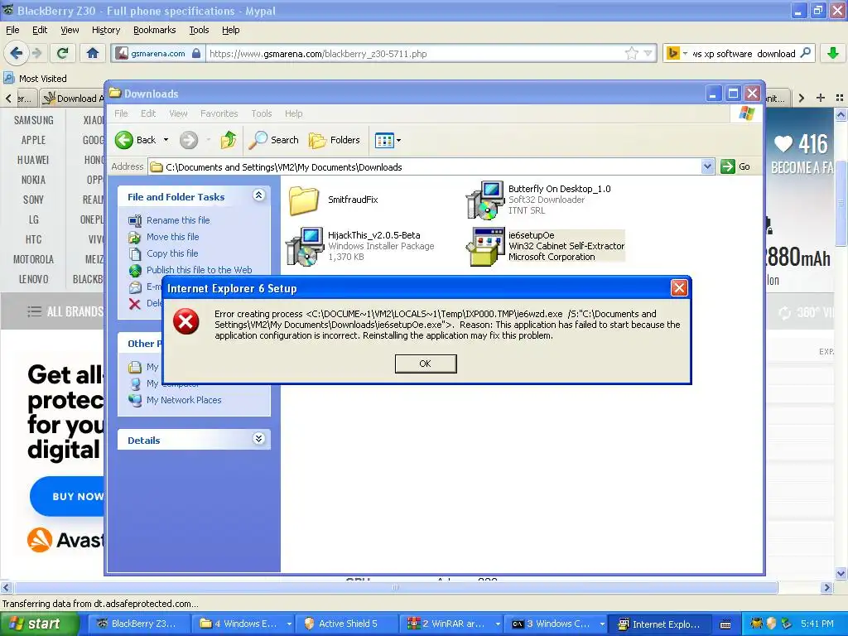Click Move this file task
The height and width of the screenshot is (636, 848).
[x=172, y=237]
